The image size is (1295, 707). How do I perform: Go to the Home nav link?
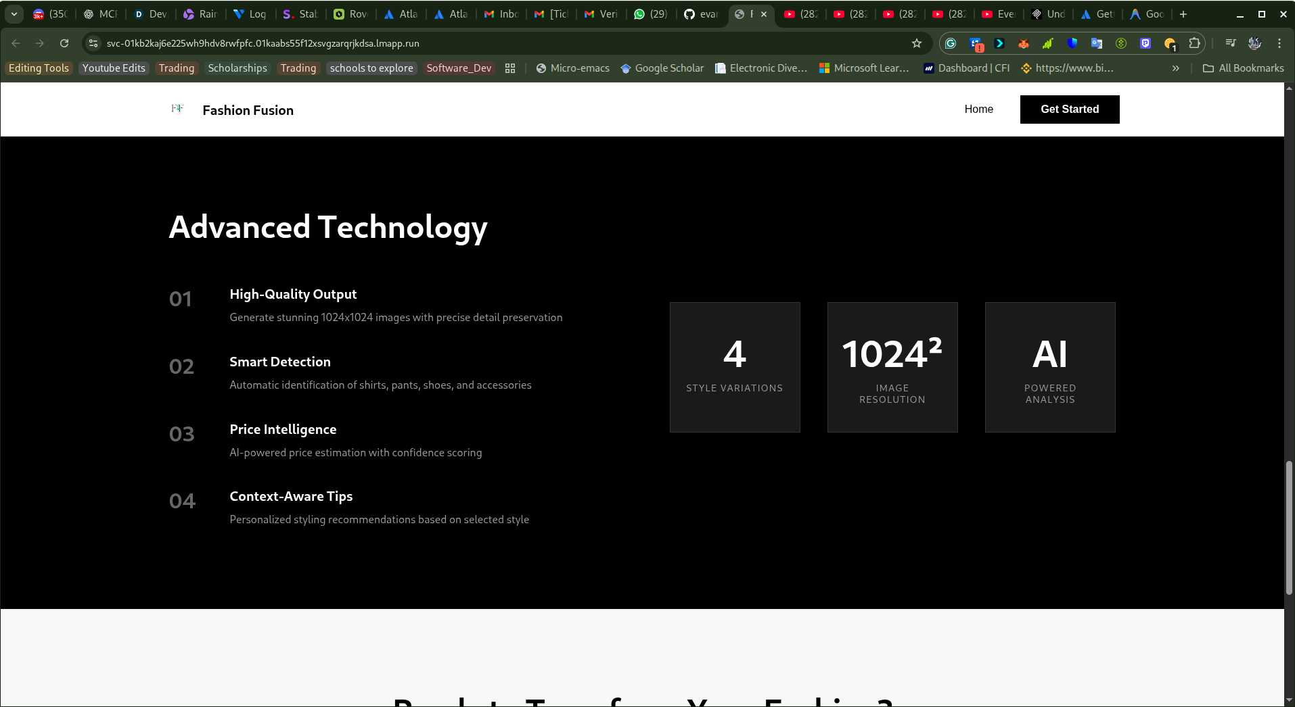(x=978, y=109)
